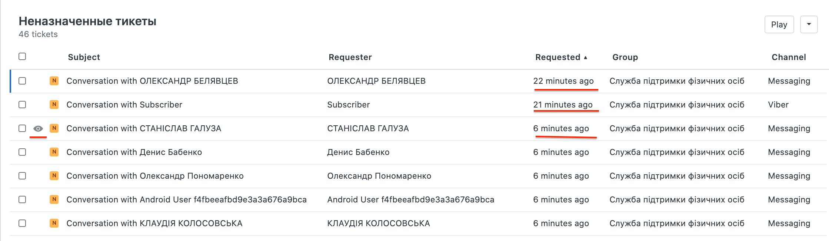Image resolution: width=829 pixels, height=241 pixels.
Task: Sort the list by Subject header
Action: (84, 57)
